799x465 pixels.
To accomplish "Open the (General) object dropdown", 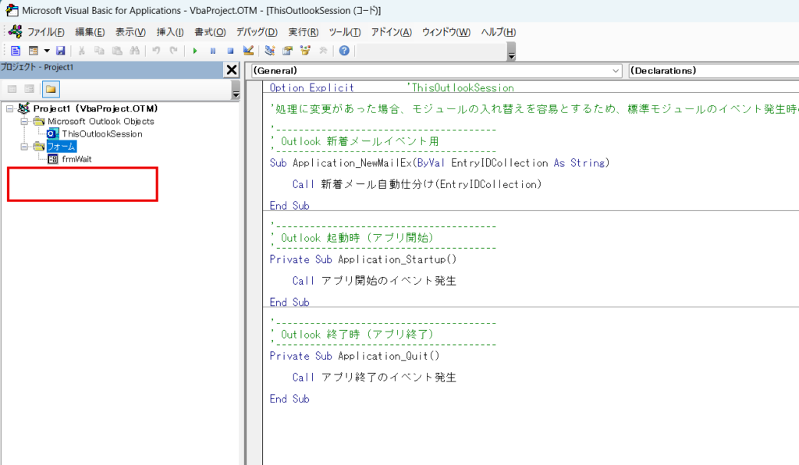I will point(616,70).
